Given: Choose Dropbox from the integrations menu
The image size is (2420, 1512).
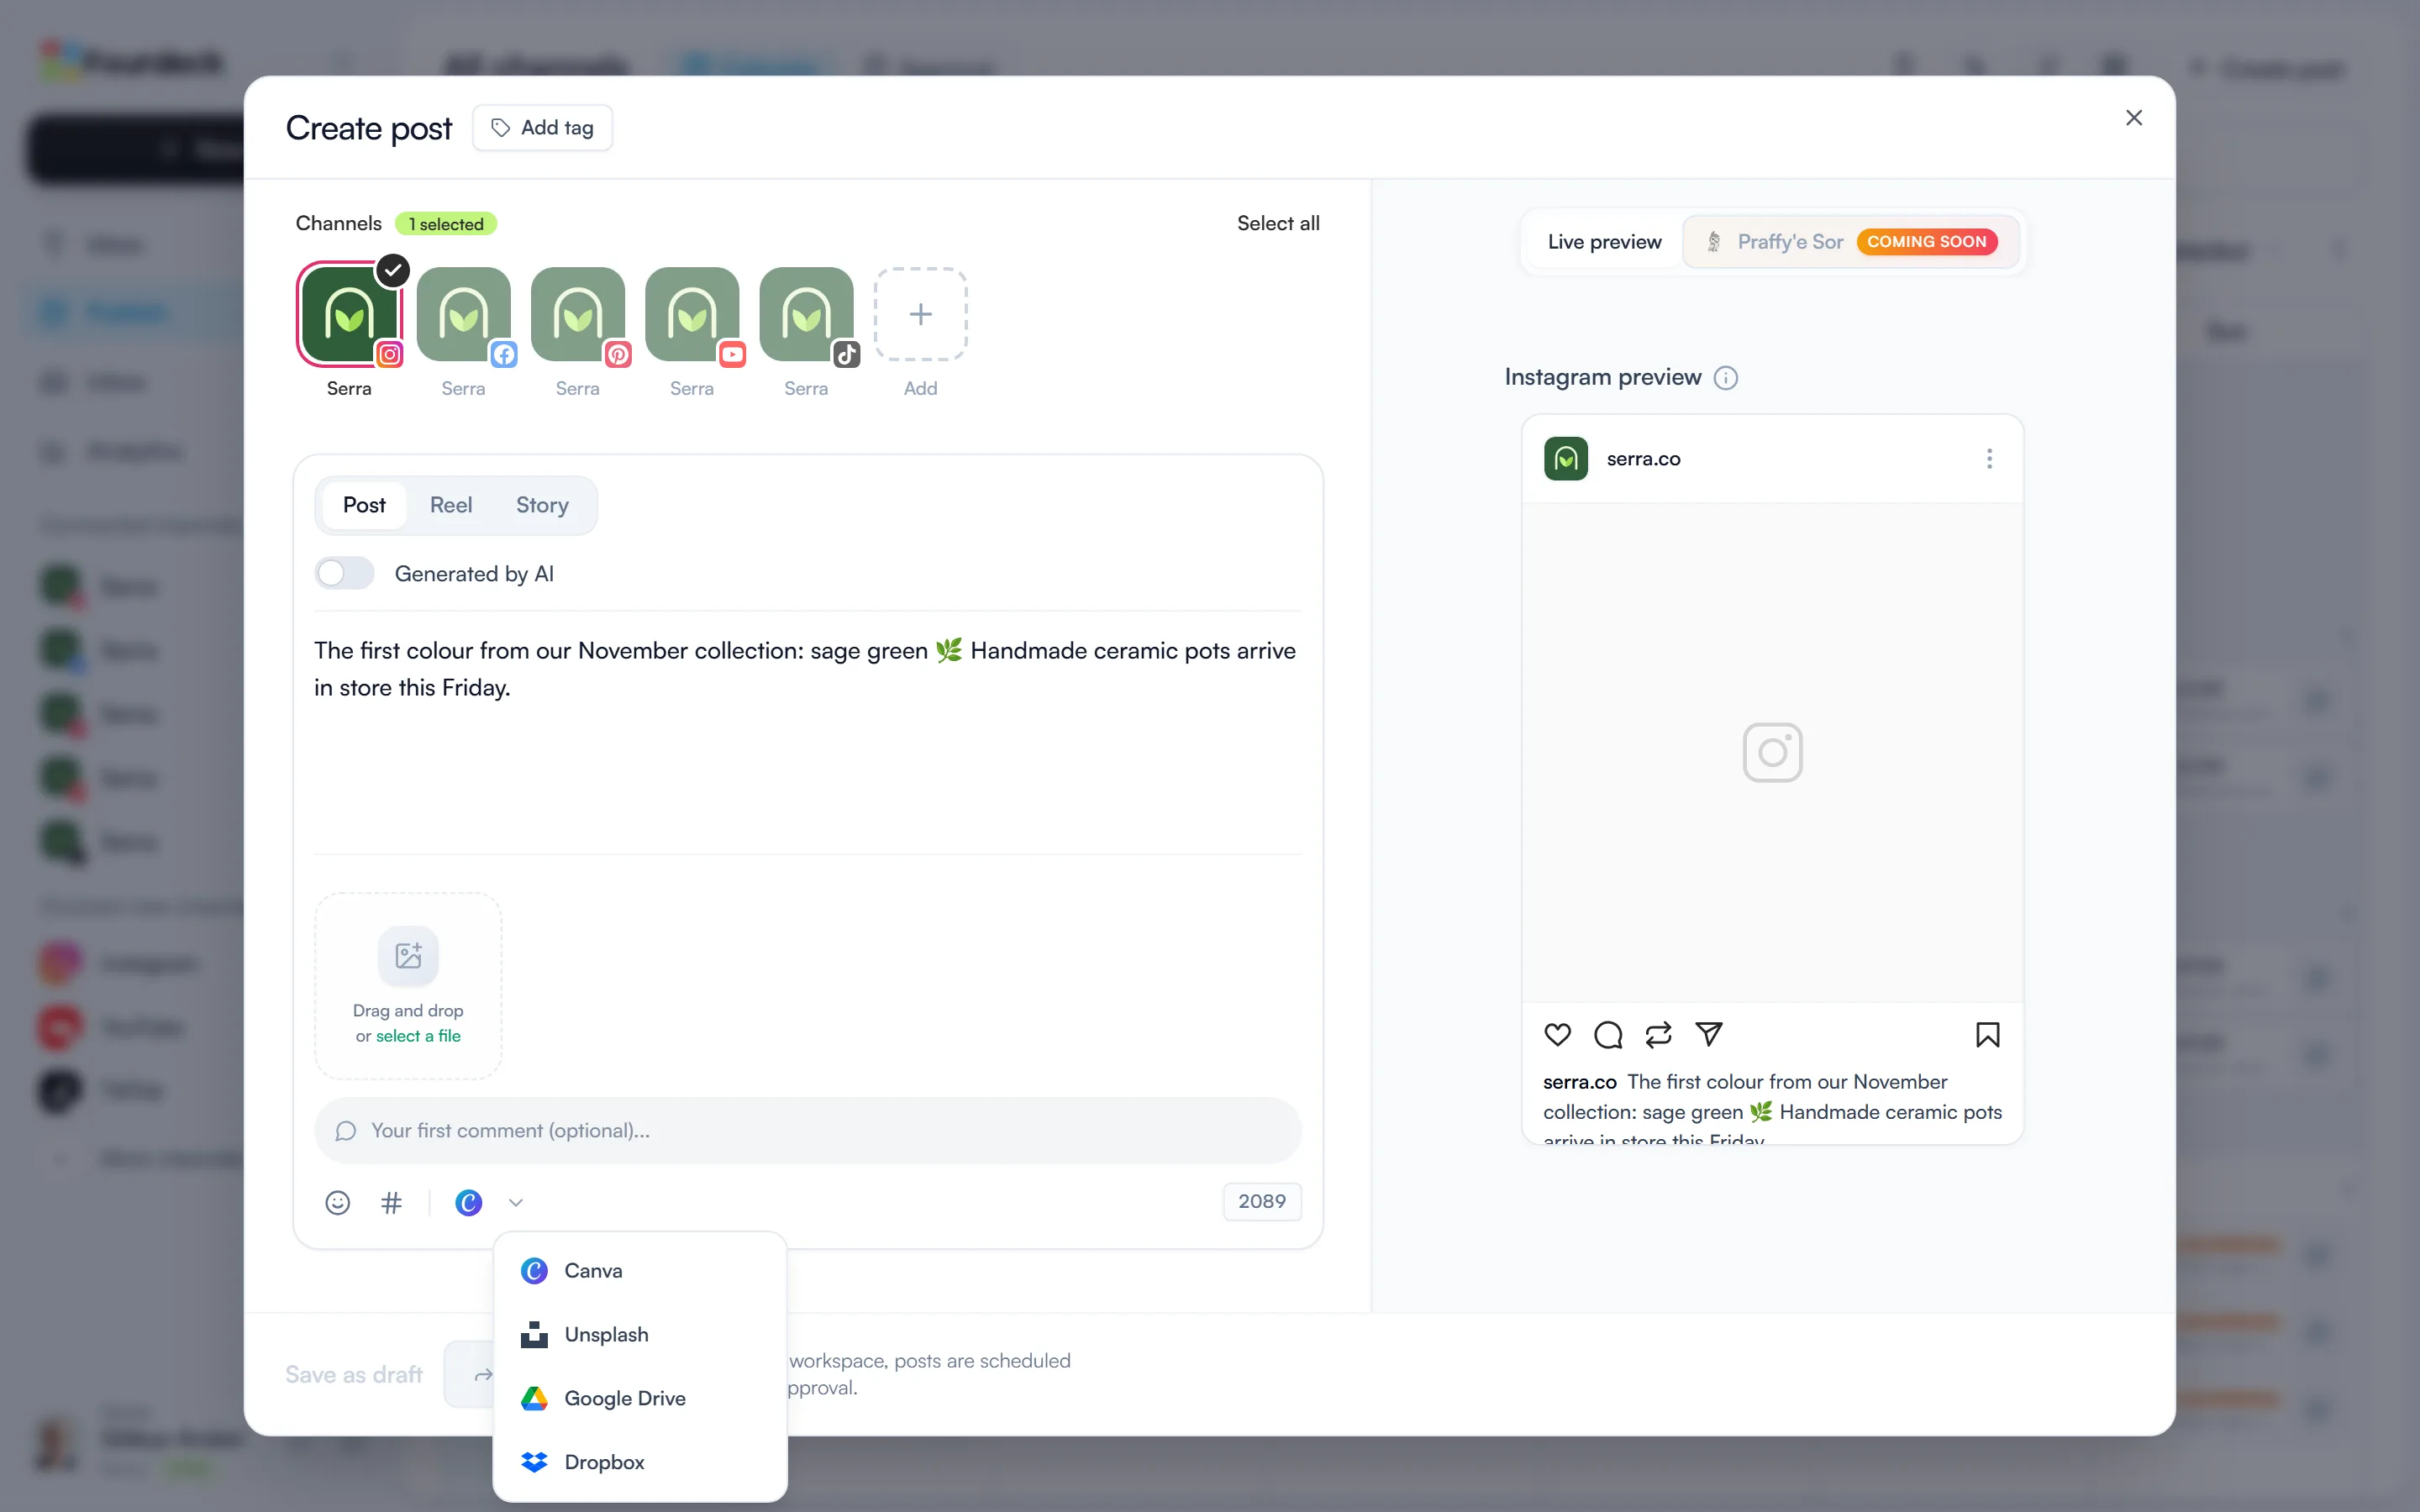Looking at the screenshot, I should [x=640, y=1462].
